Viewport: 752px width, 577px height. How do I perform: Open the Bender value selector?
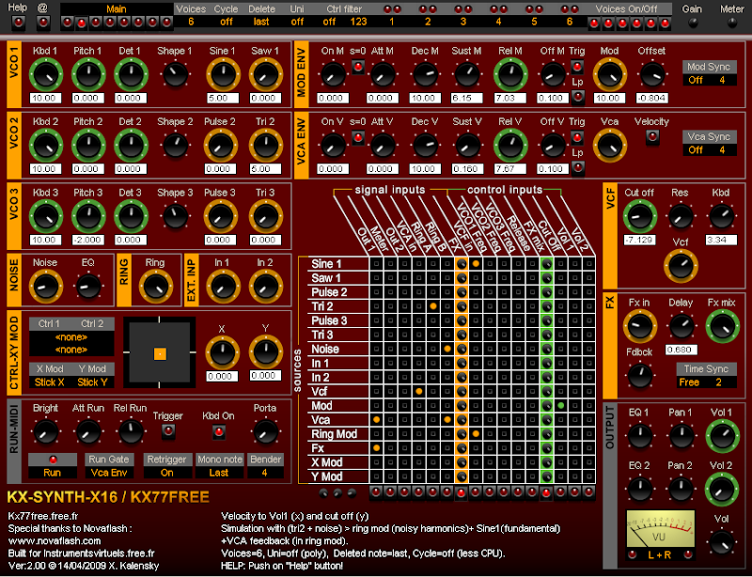[x=265, y=473]
